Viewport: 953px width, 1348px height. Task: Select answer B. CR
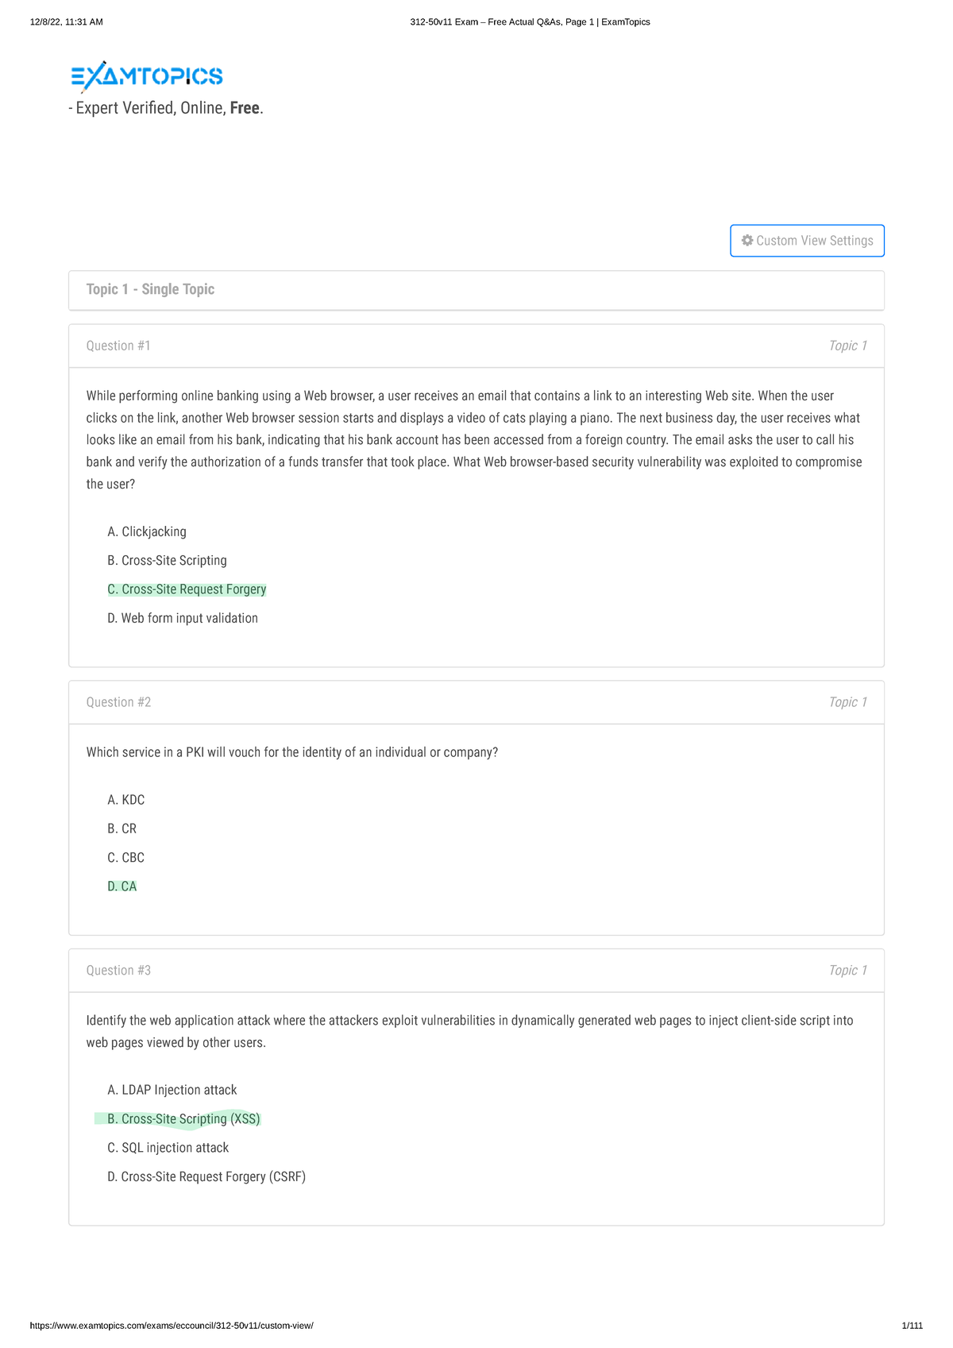[x=122, y=828]
